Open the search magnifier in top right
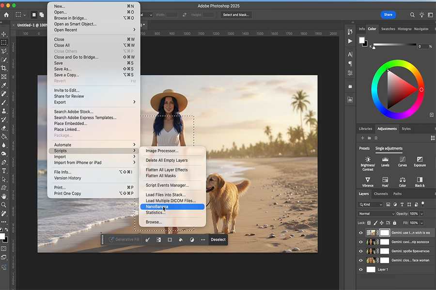 [412, 14]
